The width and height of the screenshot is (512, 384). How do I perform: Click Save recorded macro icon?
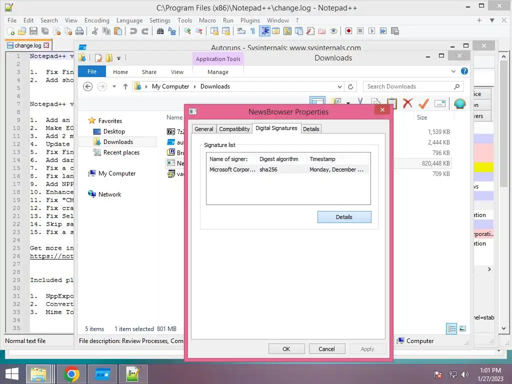coord(395,31)
